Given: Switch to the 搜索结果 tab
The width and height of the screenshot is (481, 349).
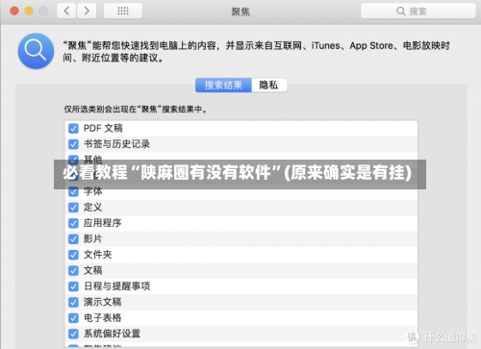Looking at the screenshot, I should click(x=223, y=86).
